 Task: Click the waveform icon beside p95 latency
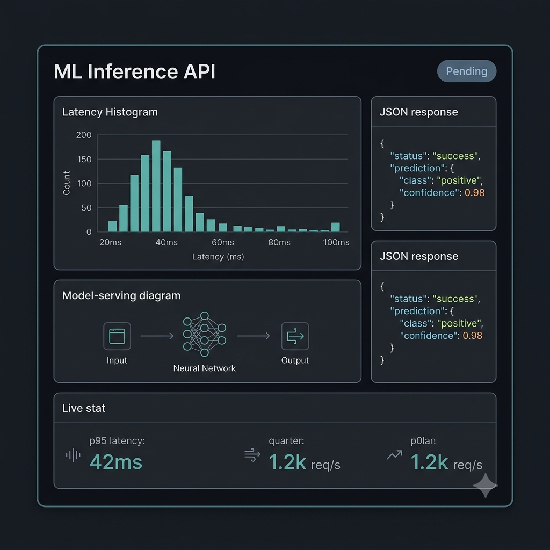73,455
